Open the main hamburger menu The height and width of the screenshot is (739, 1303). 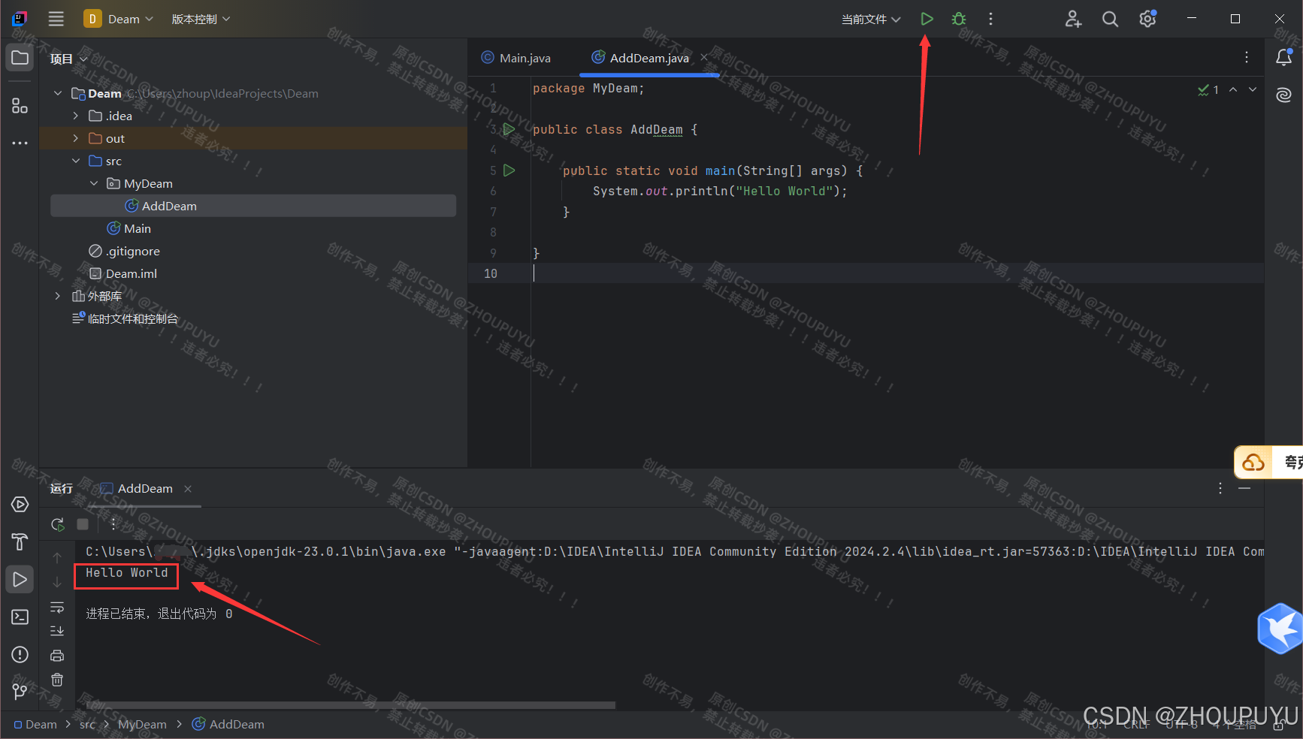tap(56, 19)
